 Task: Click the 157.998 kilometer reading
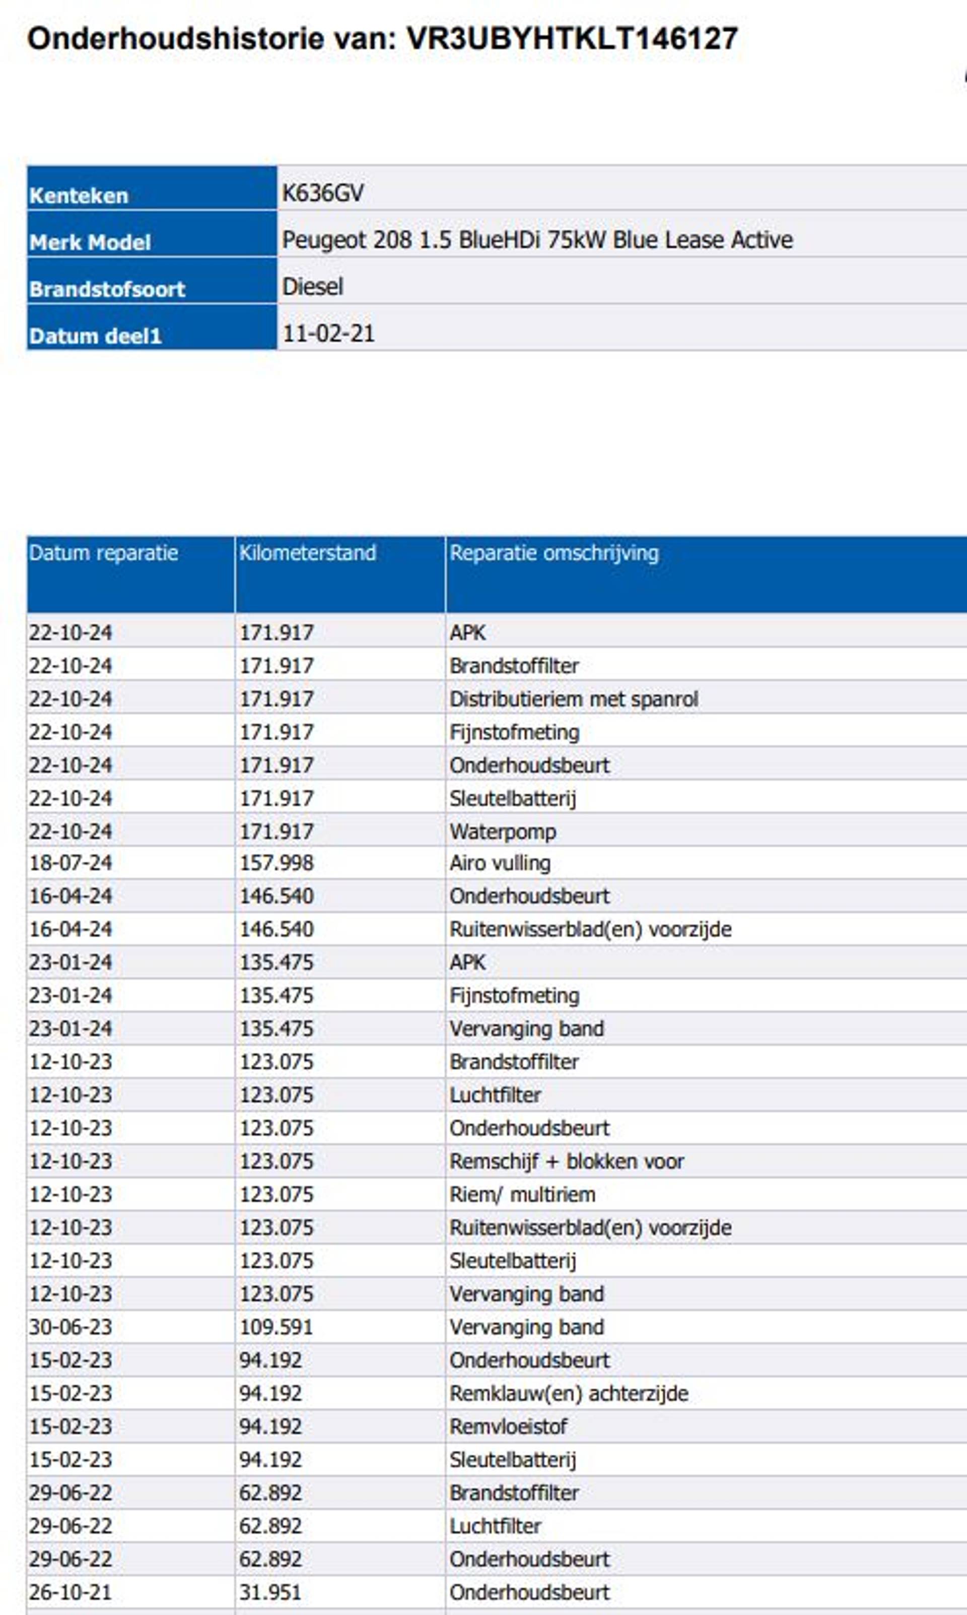tap(277, 863)
